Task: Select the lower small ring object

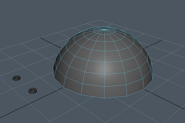Action: pyautogui.click(x=32, y=90)
